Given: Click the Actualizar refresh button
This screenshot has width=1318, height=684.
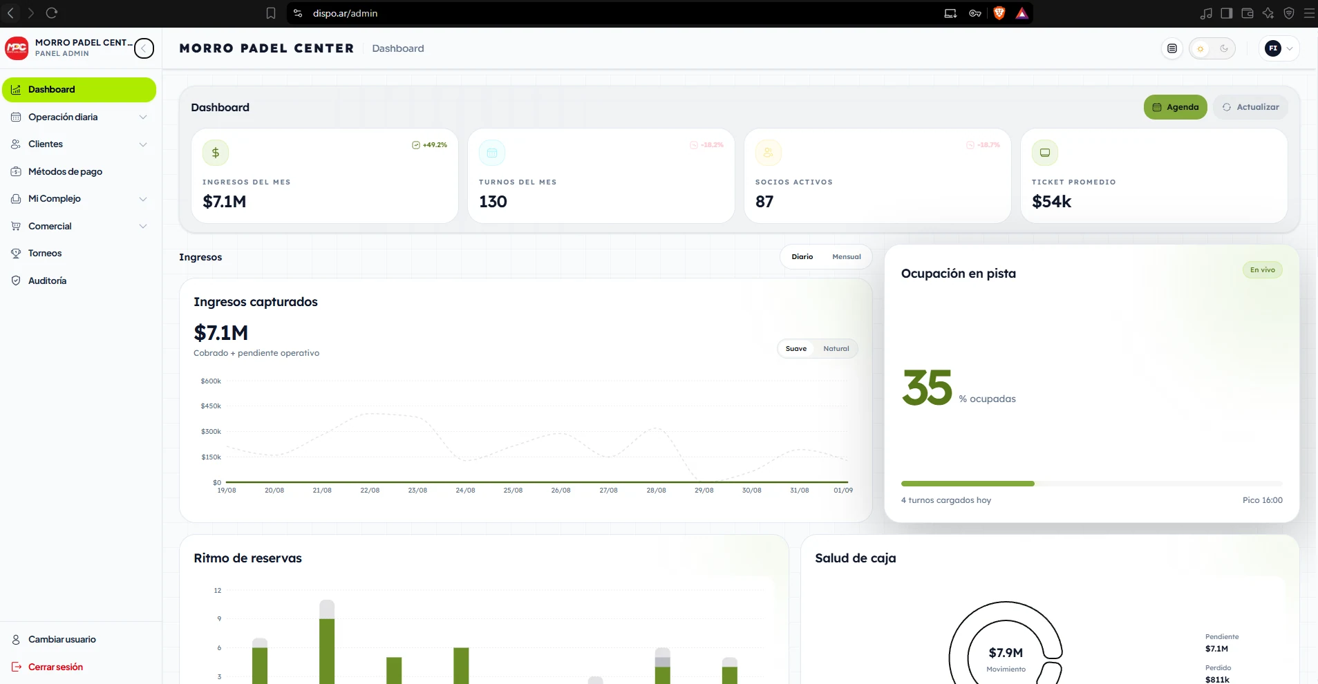Looking at the screenshot, I should coord(1250,107).
